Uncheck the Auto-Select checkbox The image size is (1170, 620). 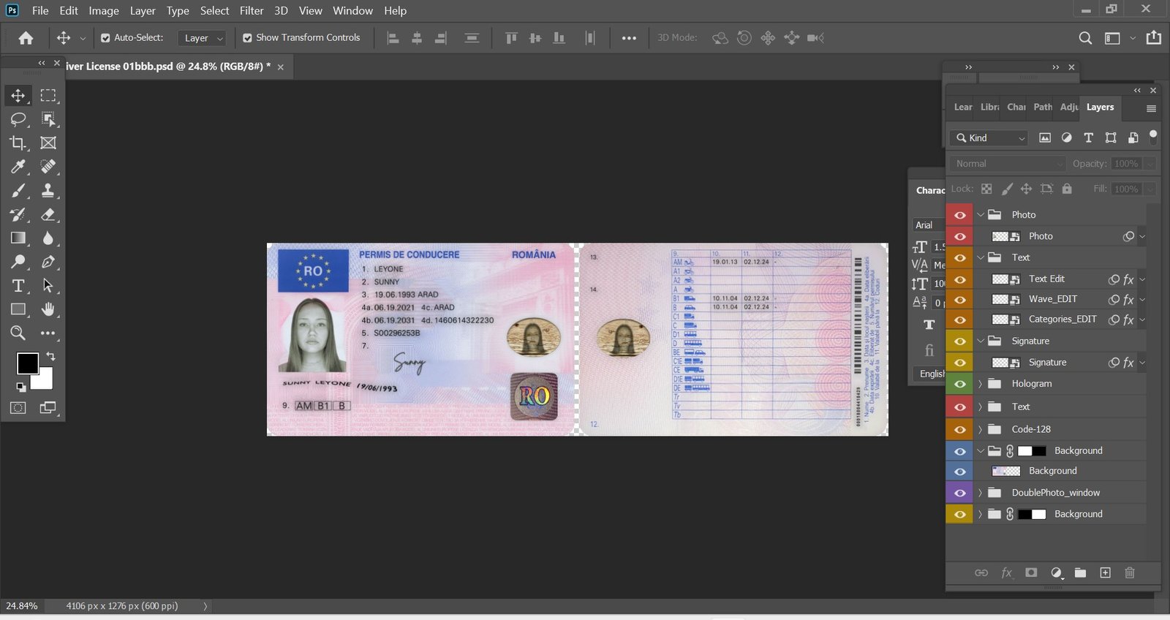pos(105,38)
